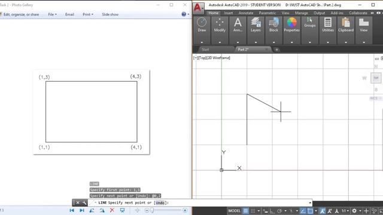The height and width of the screenshot is (215, 383).
Task: Switch to the Manage ribbon tab
Action: 301,13
